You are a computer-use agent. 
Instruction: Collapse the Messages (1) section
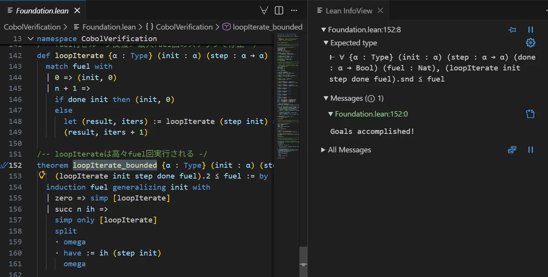coord(326,98)
